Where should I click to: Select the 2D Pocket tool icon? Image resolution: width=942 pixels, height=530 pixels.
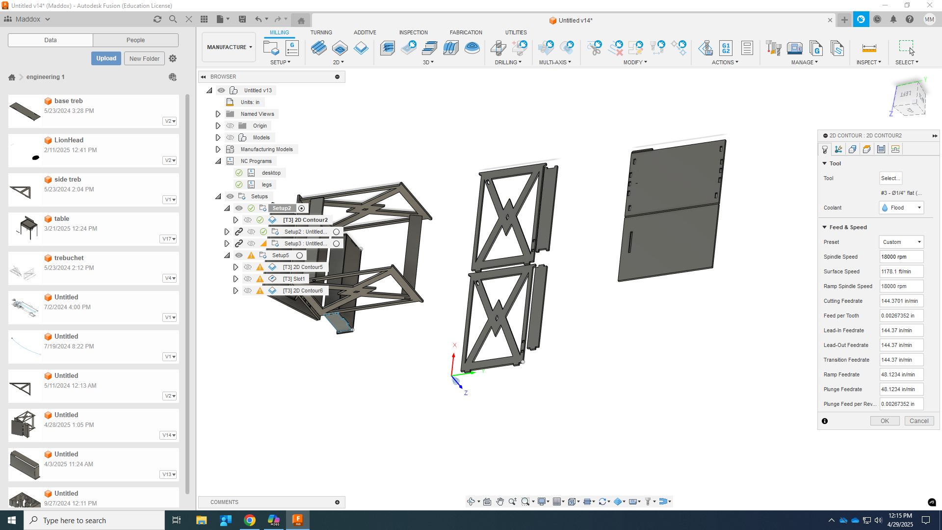click(340, 48)
